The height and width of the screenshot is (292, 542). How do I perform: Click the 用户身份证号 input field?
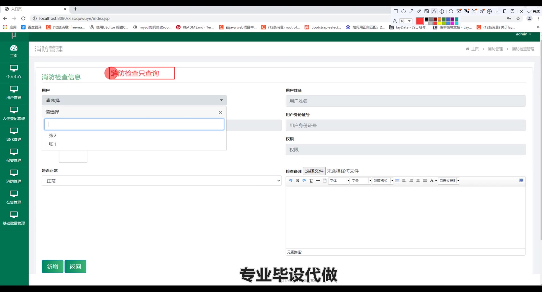pos(406,125)
